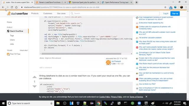
Task: Open 'How to finish my PhD?' question
Action: click(147, 84)
